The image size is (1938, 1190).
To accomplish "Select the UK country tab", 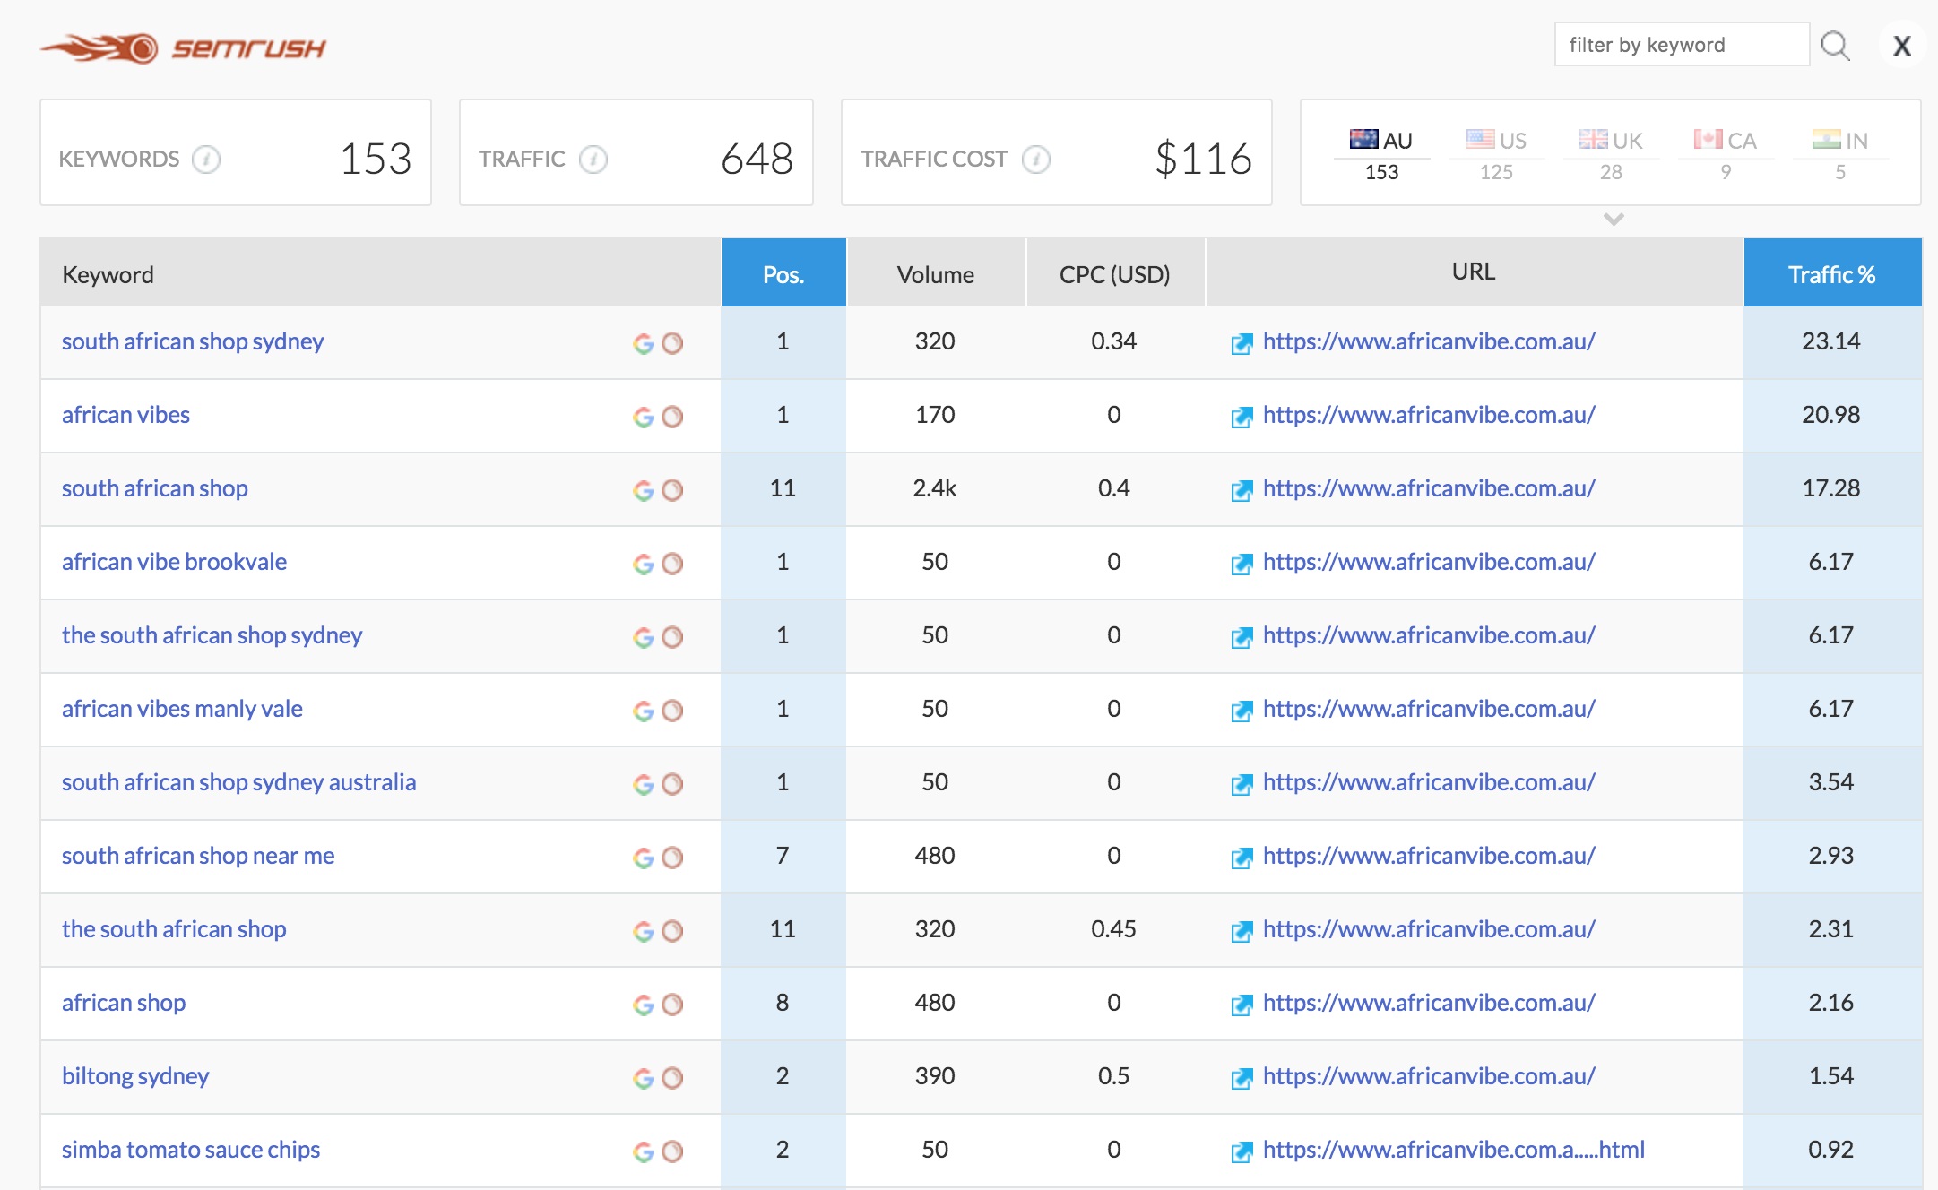I will 1611,154.
